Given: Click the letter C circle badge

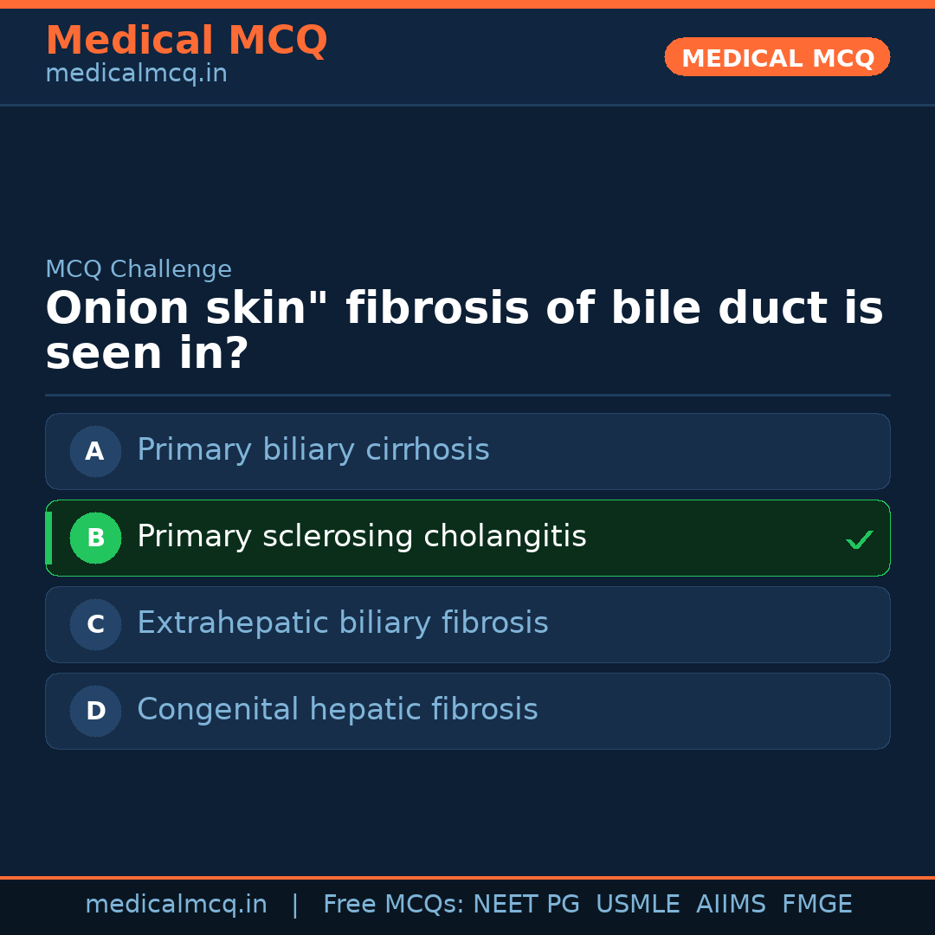Looking at the screenshot, I should pyautogui.click(x=95, y=624).
